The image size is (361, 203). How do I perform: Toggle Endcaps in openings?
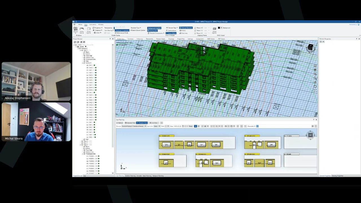click(122, 30)
